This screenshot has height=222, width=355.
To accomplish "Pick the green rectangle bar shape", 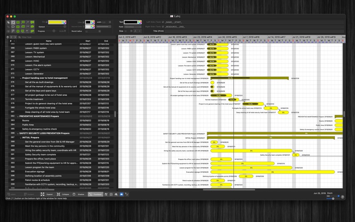I will (18, 22).
